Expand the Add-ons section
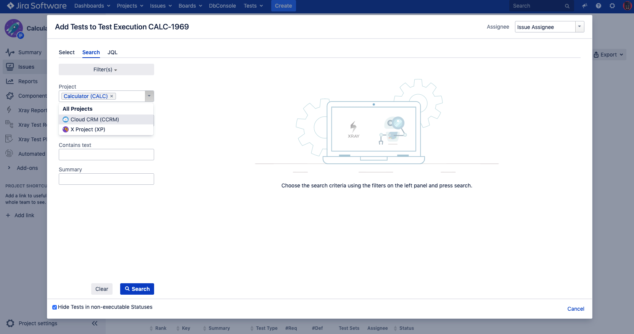 pyautogui.click(x=9, y=168)
